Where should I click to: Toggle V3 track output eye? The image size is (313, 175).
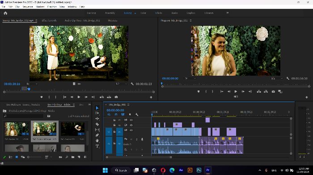coord(131,120)
